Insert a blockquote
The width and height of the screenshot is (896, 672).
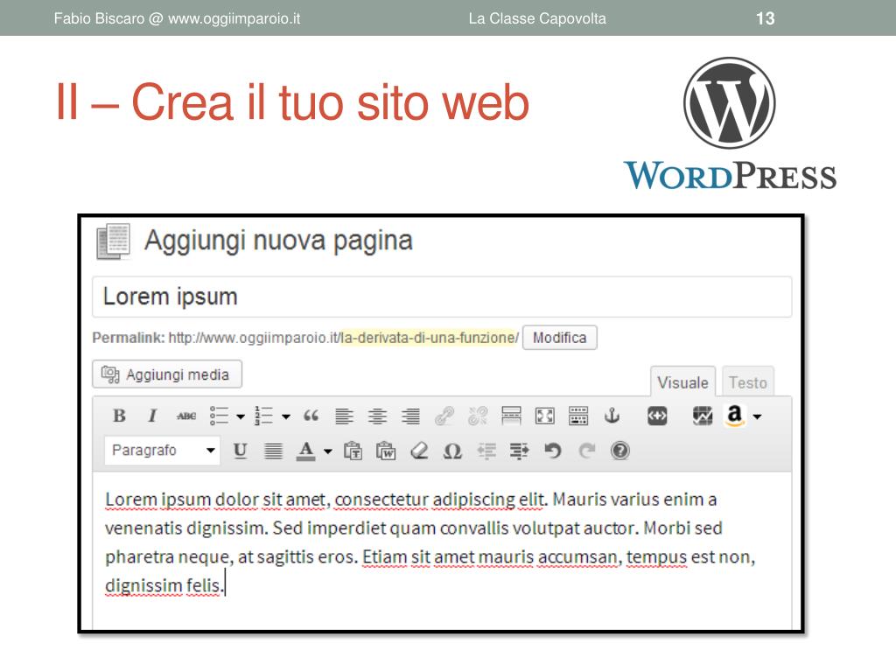pos(311,416)
